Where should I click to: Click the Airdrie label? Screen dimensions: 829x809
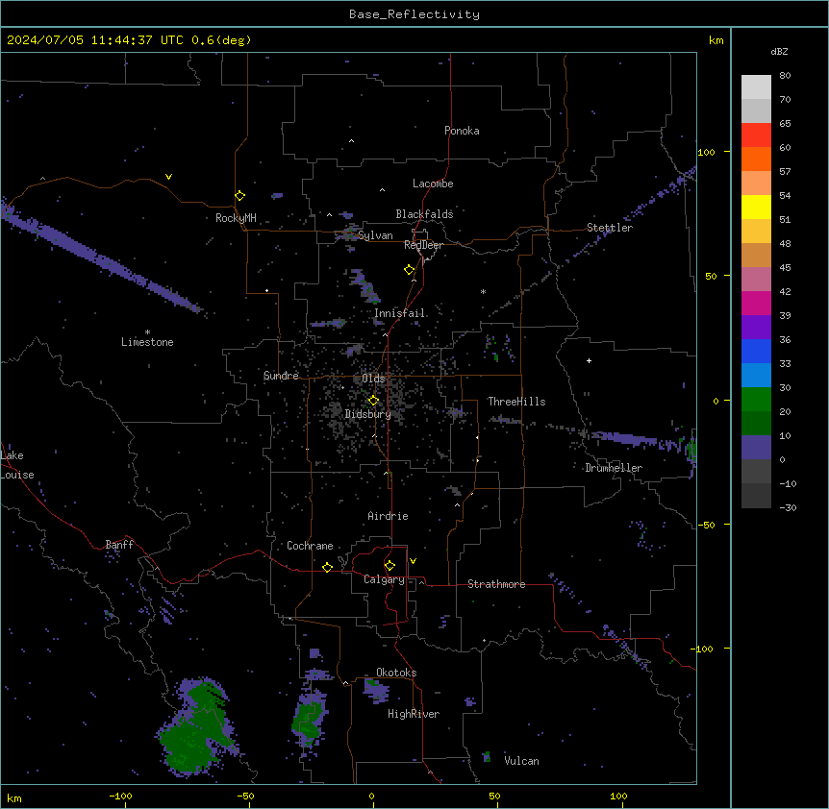pos(389,516)
